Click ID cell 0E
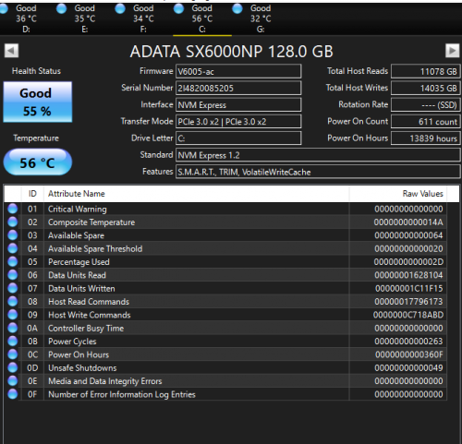 pos(32,381)
